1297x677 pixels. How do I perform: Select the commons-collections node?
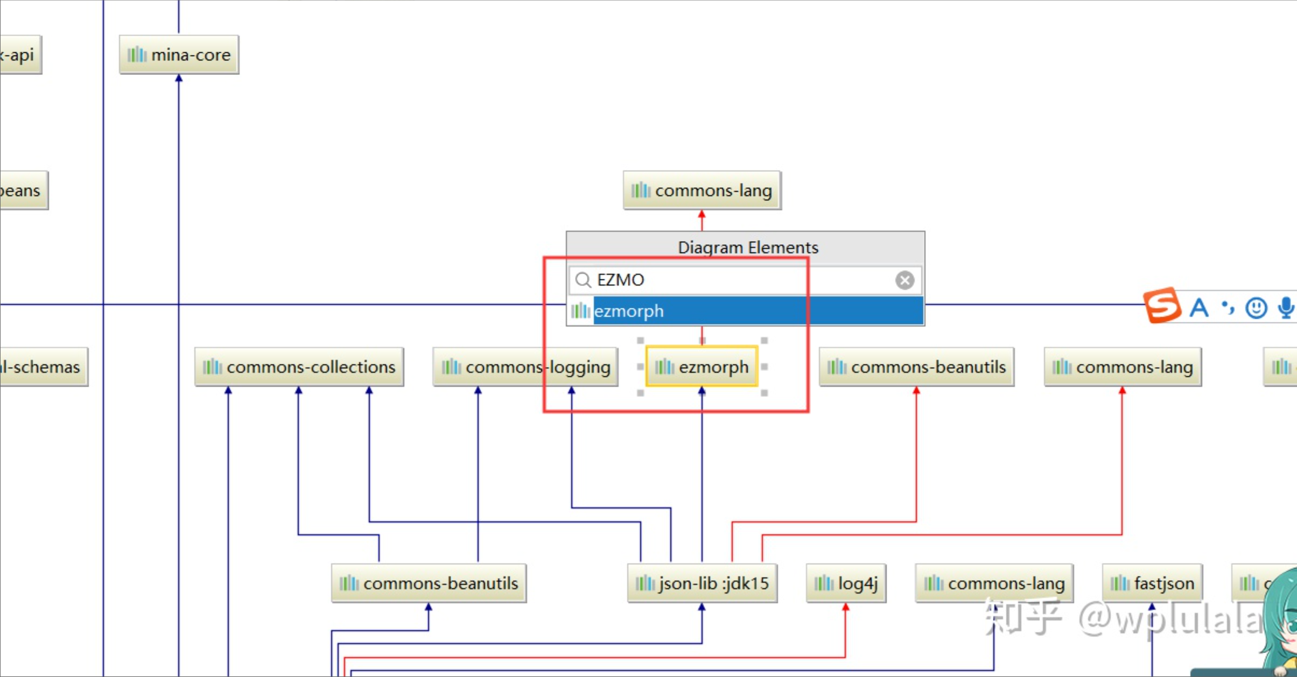tap(299, 367)
